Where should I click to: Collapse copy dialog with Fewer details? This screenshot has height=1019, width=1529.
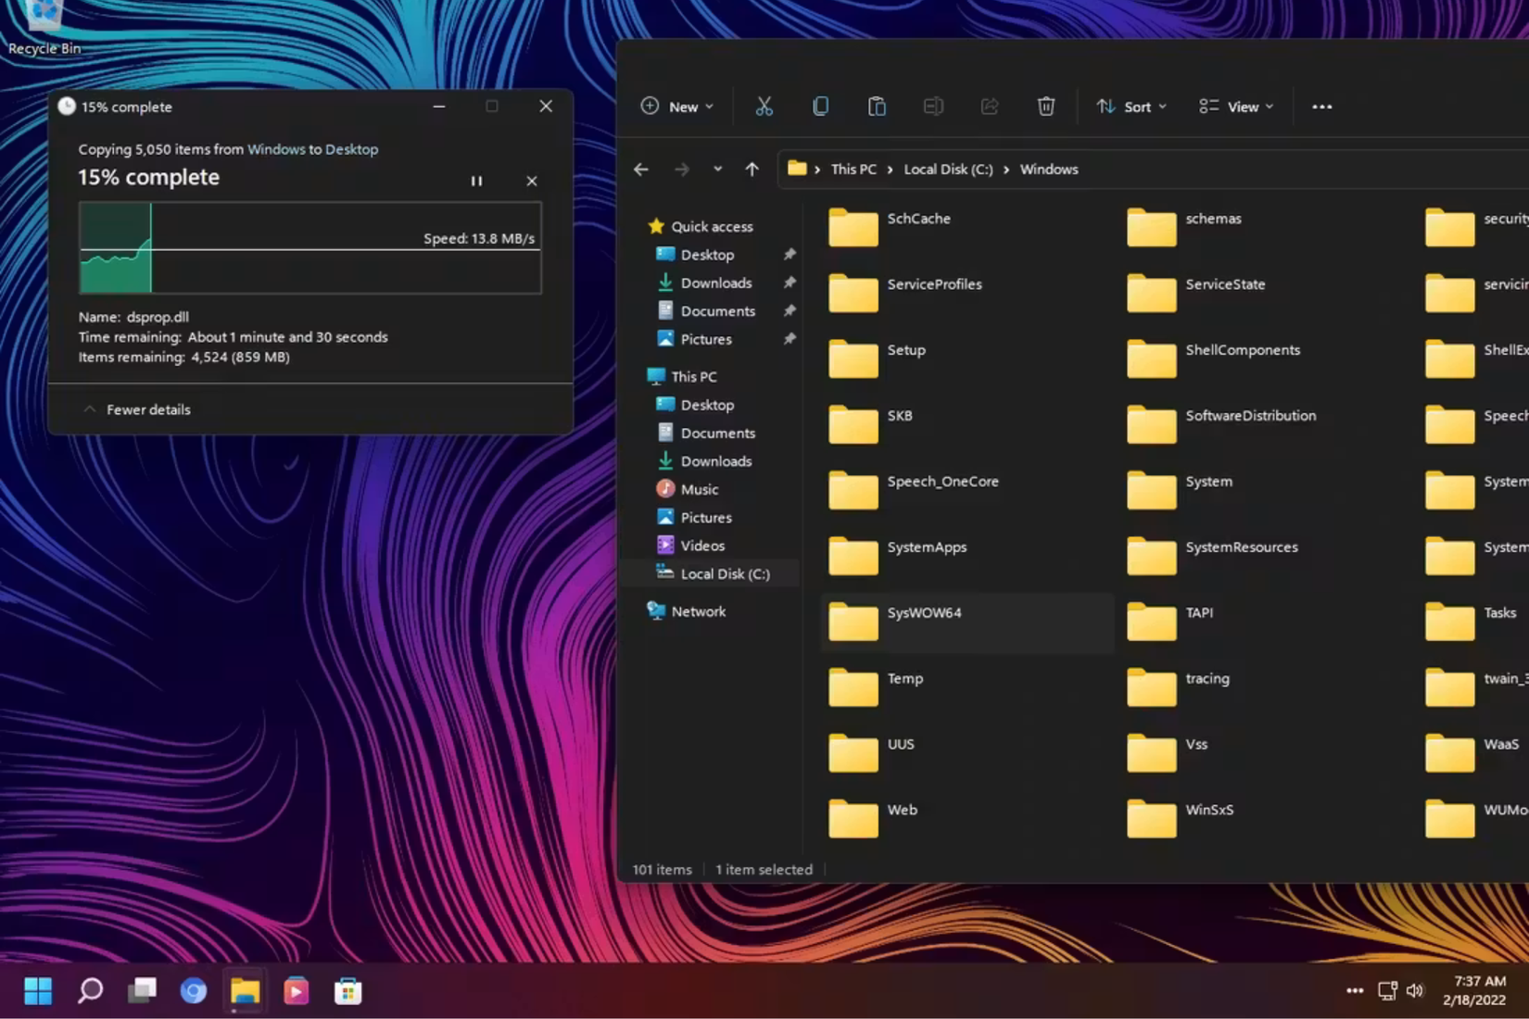click(137, 409)
